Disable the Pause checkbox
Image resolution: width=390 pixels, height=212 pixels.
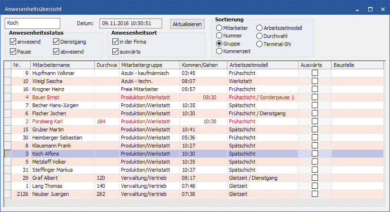point(13,52)
